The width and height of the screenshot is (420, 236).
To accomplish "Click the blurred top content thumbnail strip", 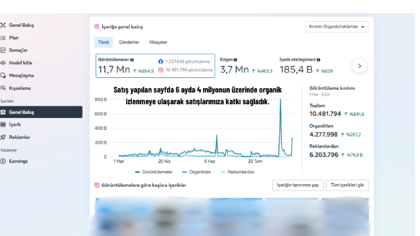I will pyautogui.click(x=232, y=217).
